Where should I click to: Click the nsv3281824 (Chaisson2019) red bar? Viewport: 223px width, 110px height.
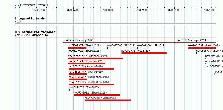tap(87, 64)
